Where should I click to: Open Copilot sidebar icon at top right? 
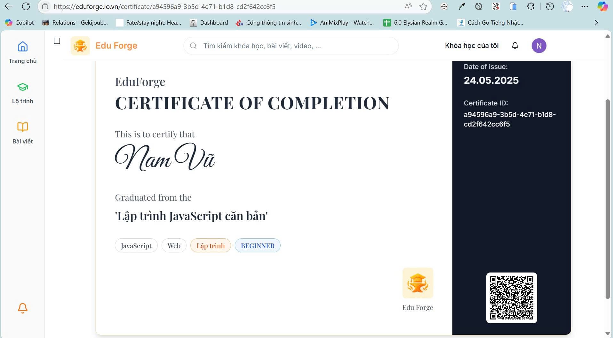(602, 6)
